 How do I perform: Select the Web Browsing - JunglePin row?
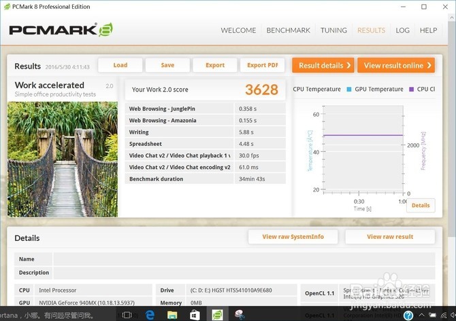coord(206,109)
